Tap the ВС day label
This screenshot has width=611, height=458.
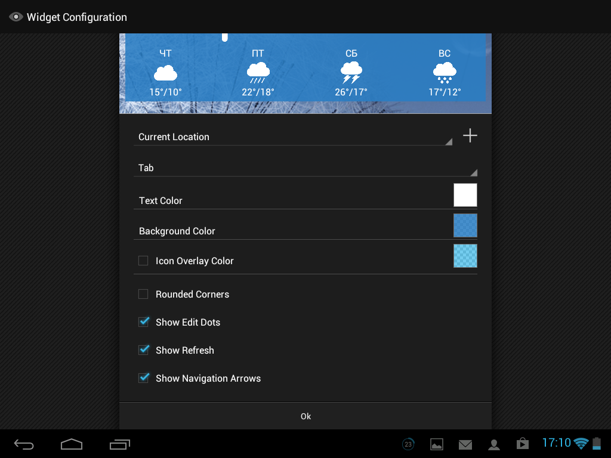coord(445,53)
